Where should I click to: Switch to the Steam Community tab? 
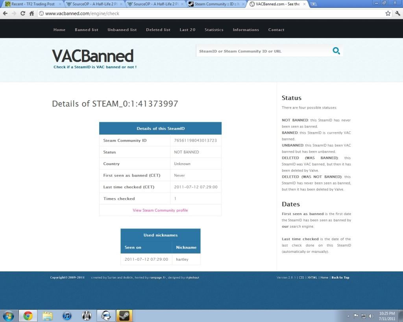(x=216, y=4)
